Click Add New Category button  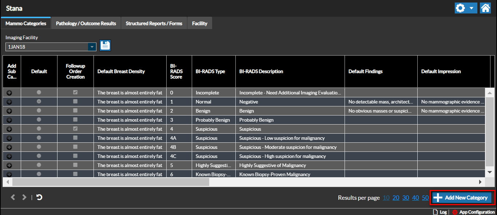(462, 198)
